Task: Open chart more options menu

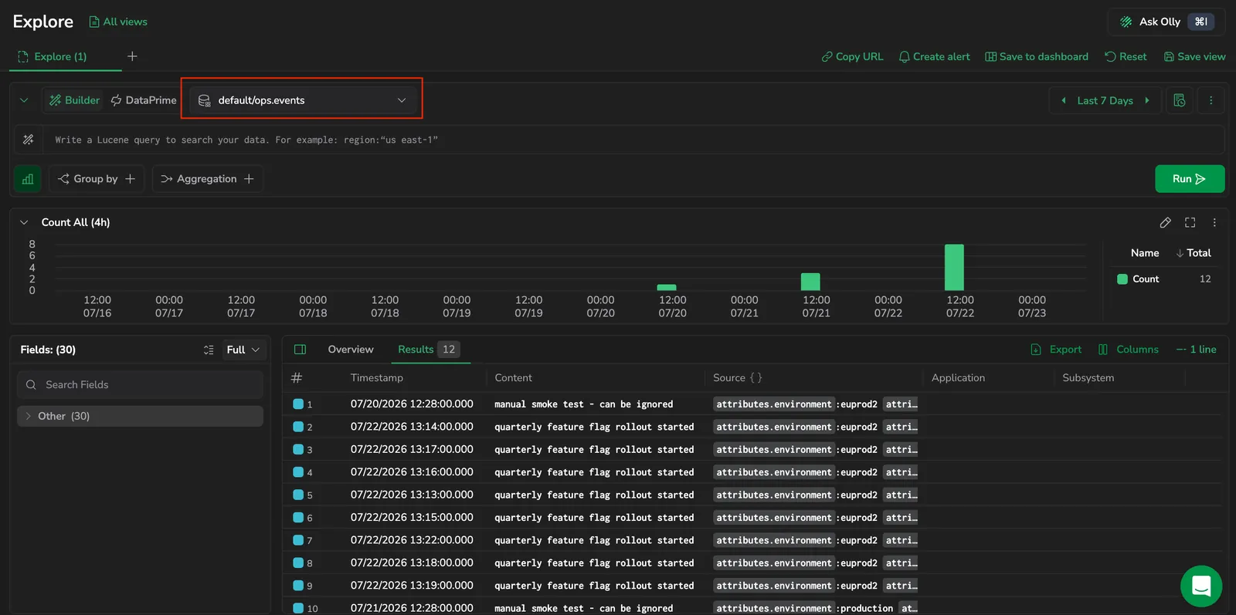Action: click(1214, 222)
